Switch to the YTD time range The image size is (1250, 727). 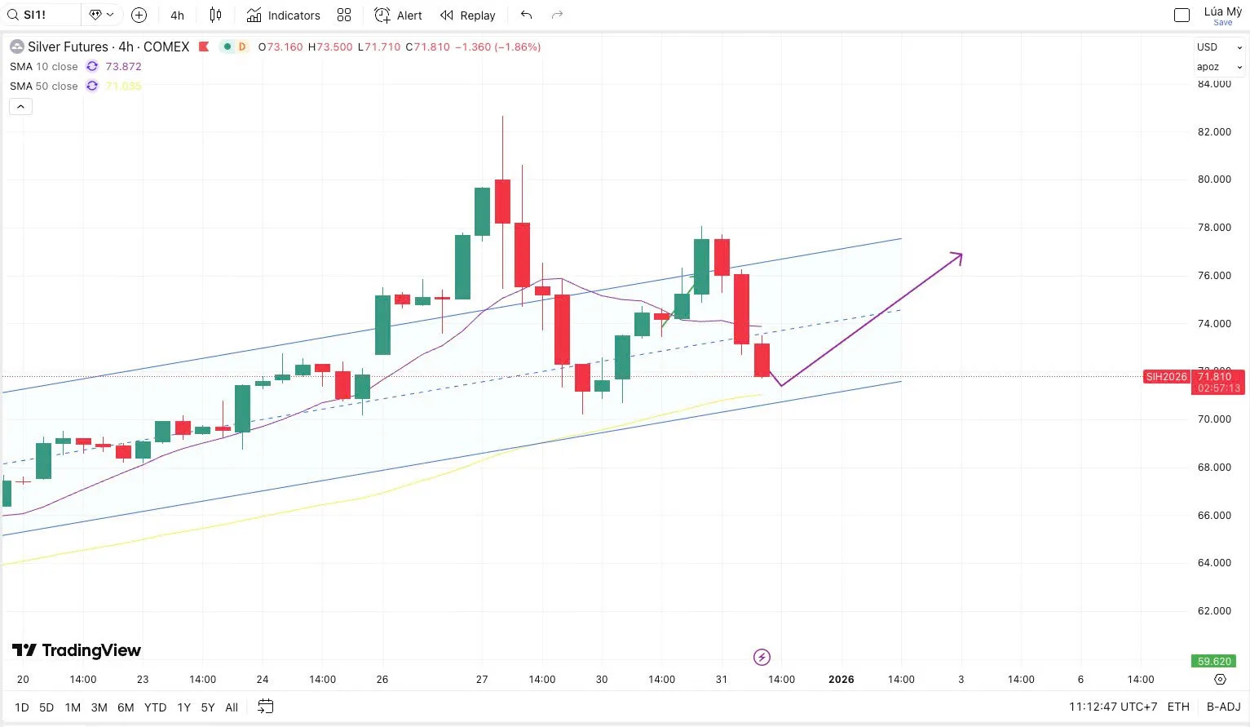click(x=155, y=707)
